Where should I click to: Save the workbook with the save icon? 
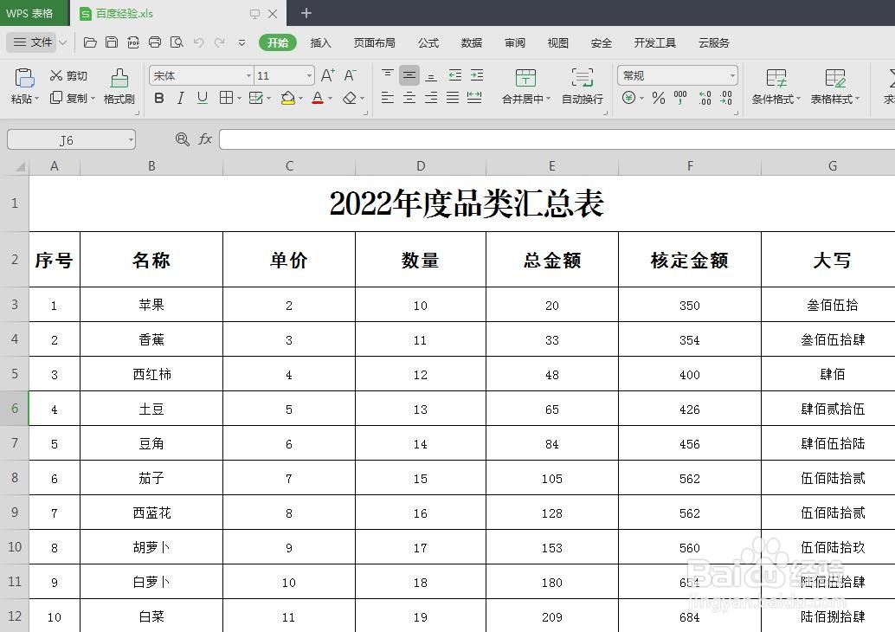pos(112,42)
